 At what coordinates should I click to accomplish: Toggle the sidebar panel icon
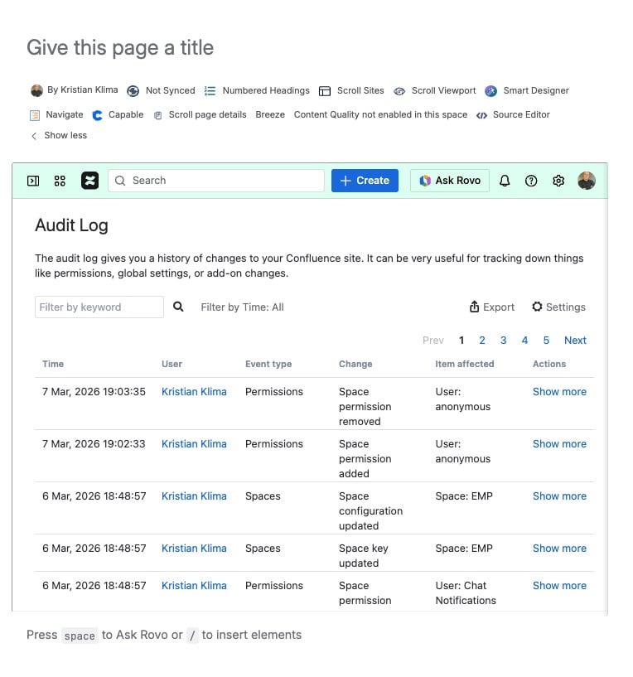click(33, 181)
